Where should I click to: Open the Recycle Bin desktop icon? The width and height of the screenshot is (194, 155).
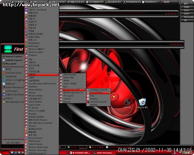[x=142, y=103]
